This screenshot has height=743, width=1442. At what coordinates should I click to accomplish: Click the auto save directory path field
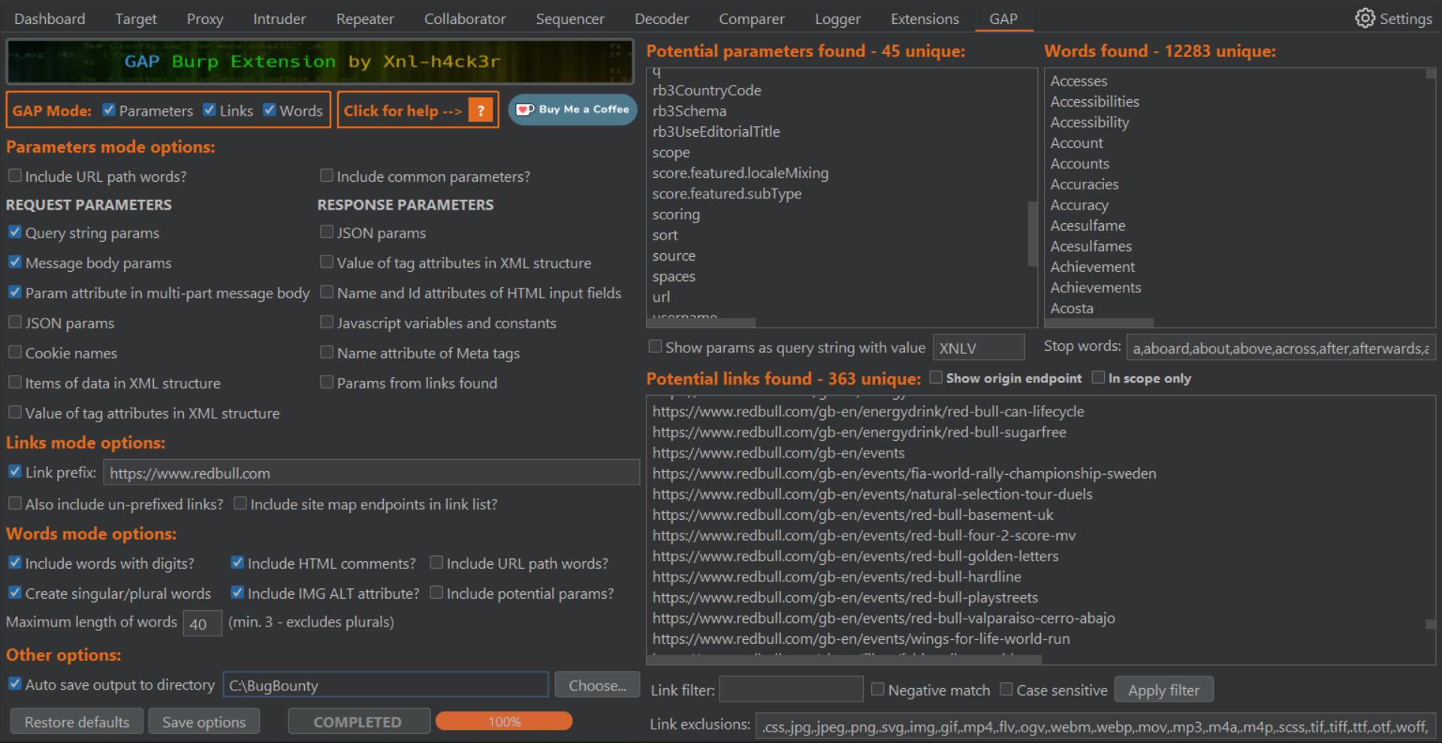tap(385, 685)
